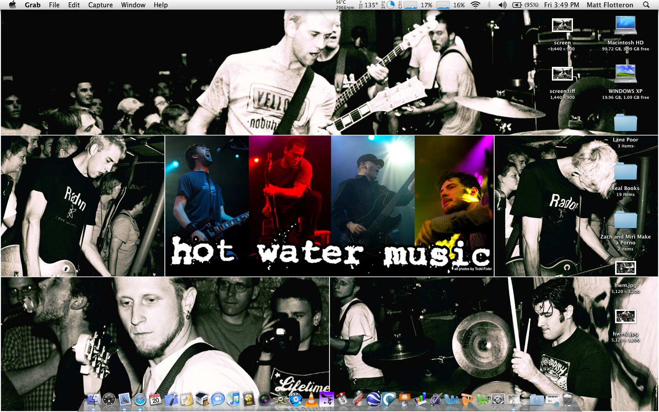Select the 'screen' image file thumbnail

tap(562, 25)
